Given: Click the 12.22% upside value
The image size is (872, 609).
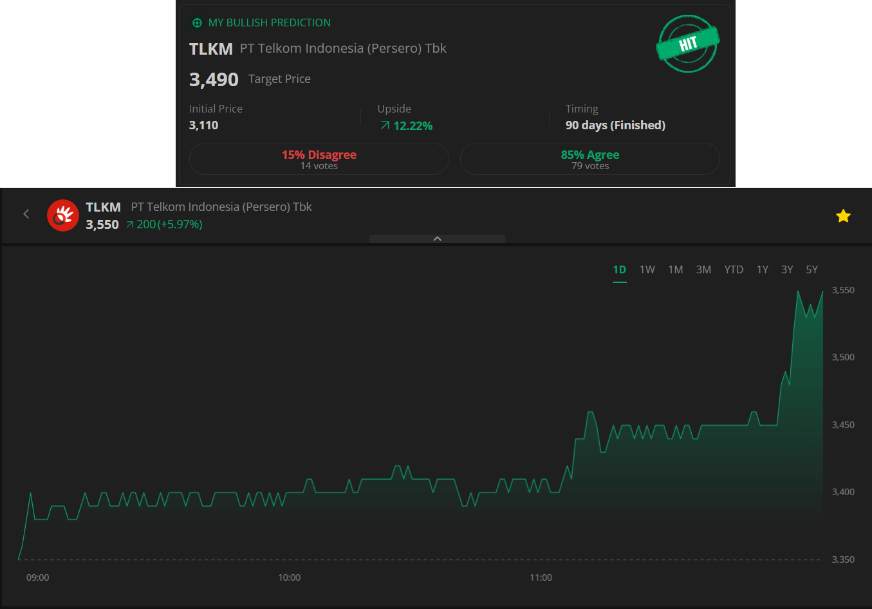Looking at the screenshot, I should coord(413,126).
